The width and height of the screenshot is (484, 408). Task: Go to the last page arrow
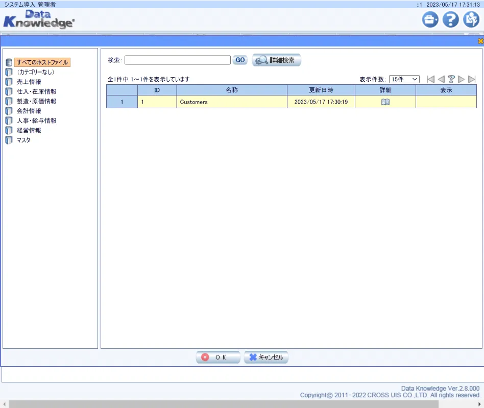pyautogui.click(x=472, y=79)
